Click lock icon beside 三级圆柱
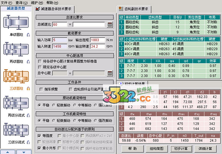Screen dimensions: 222x154 pos(28,89)
